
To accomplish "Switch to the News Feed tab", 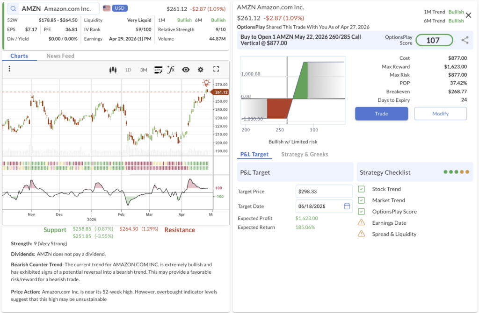I will coord(60,56).
